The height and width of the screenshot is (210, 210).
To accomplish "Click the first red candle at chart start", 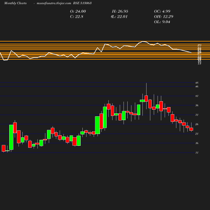I will [x=3, y=148].
